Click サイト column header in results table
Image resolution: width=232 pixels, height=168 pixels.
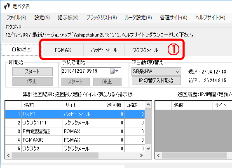click(x=84, y=105)
